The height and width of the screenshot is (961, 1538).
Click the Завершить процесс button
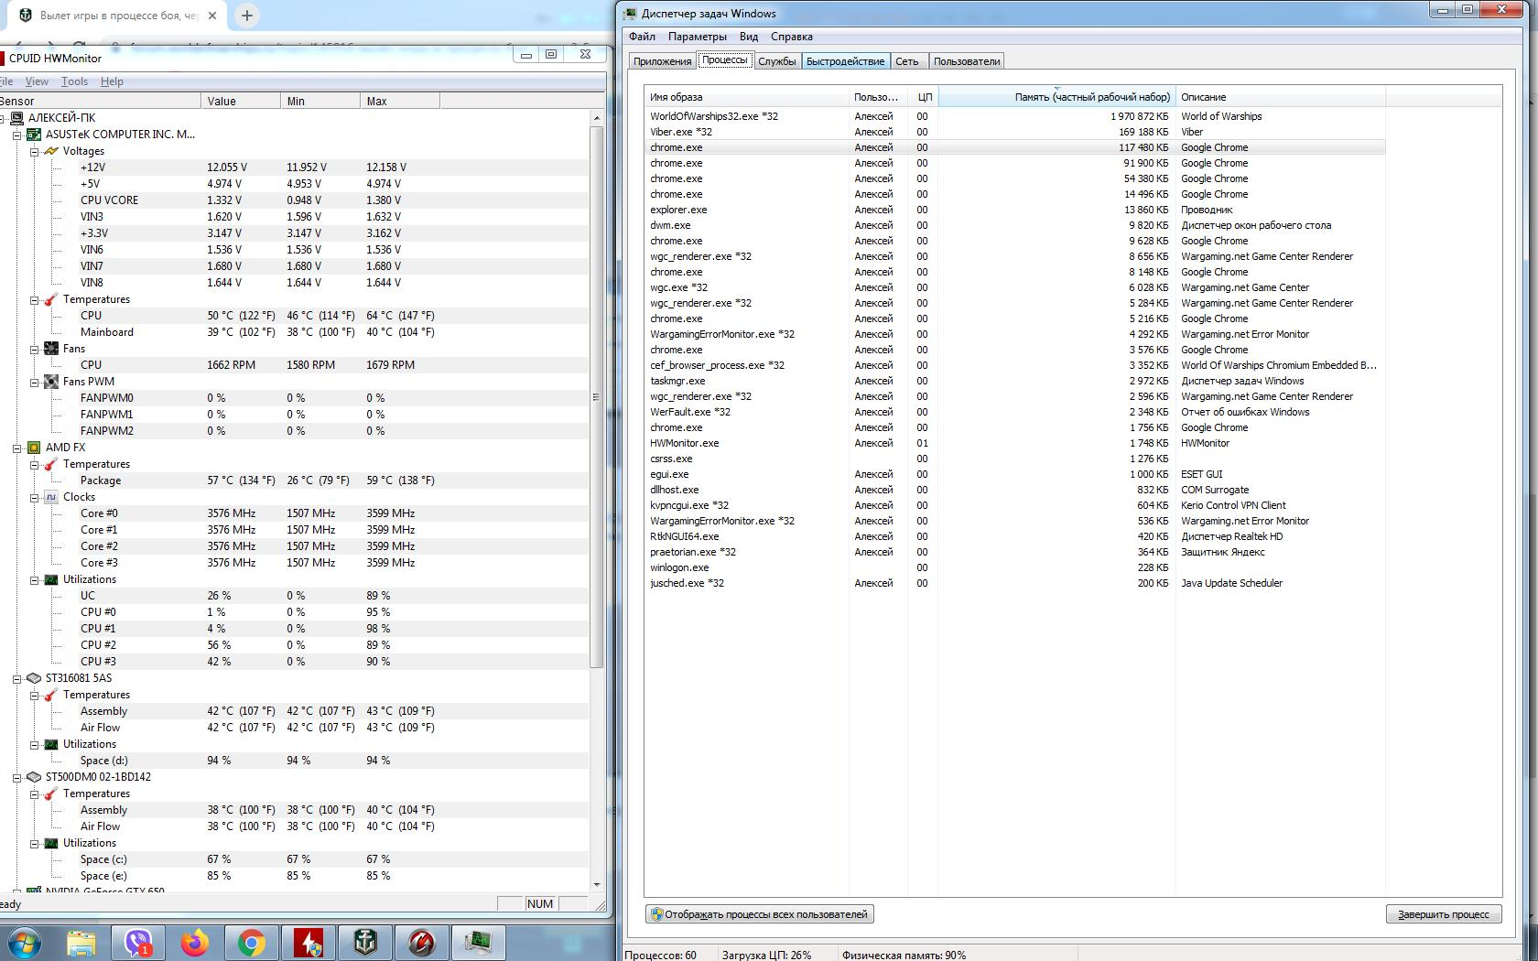(1444, 914)
